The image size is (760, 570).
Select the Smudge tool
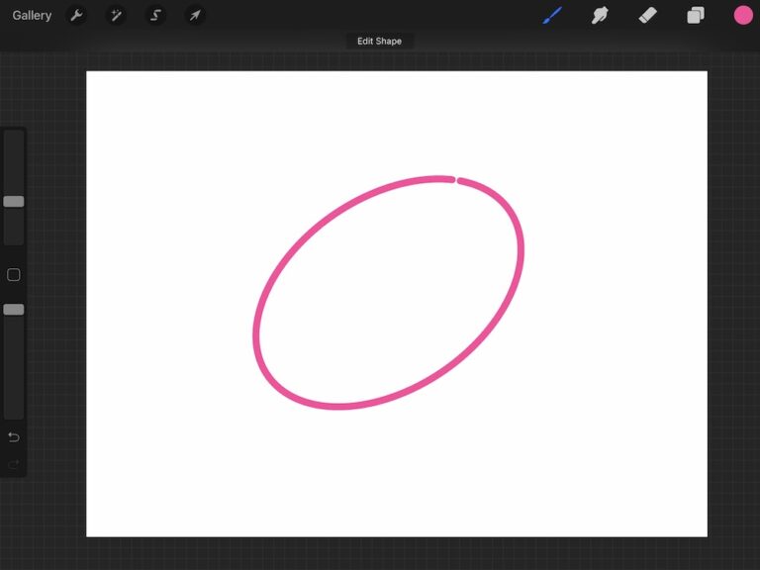click(600, 15)
